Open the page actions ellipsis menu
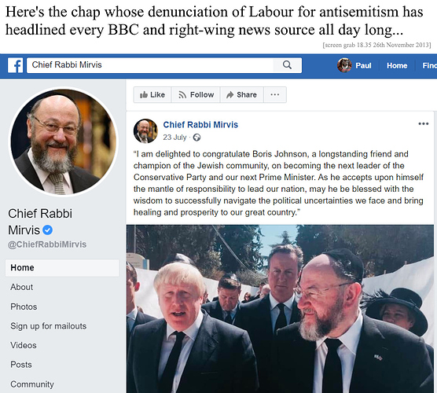Image resolution: width=437 pixels, height=393 pixels. click(x=275, y=95)
